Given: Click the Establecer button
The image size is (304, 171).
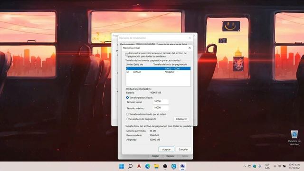Looking at the screenshot, I should [x=181, y=119].
